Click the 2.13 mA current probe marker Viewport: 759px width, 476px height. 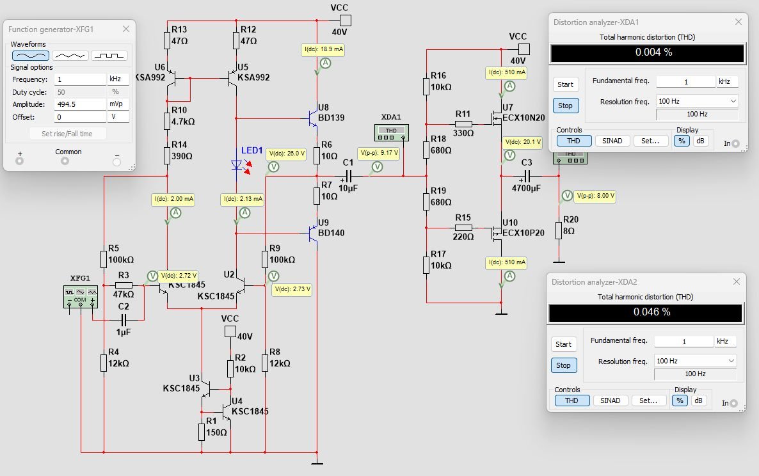[245, 213]
